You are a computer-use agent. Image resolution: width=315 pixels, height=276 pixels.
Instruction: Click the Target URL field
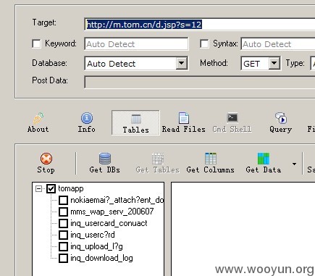click(200, 25)
